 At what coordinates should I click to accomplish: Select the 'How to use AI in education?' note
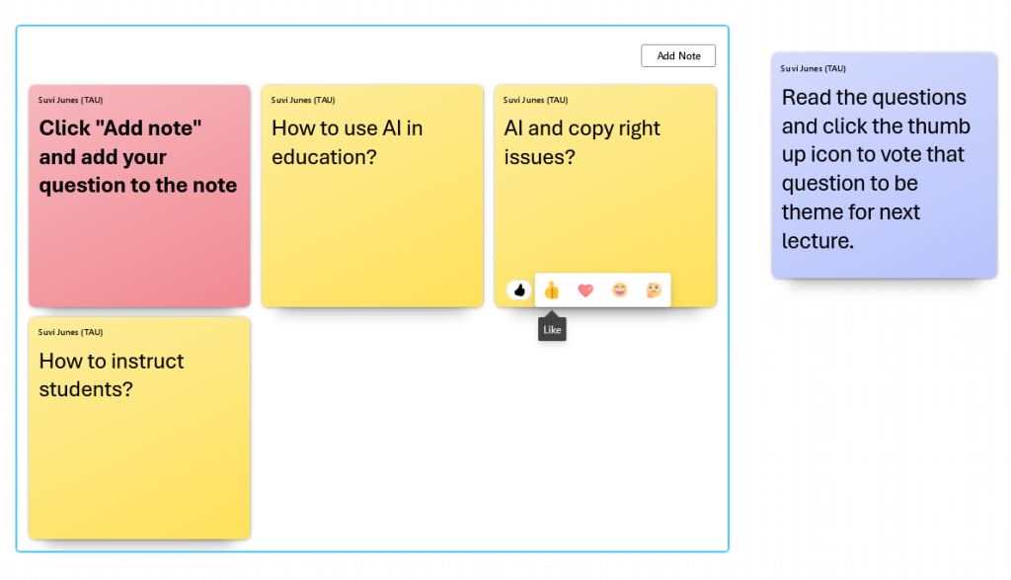pos(371,227)
